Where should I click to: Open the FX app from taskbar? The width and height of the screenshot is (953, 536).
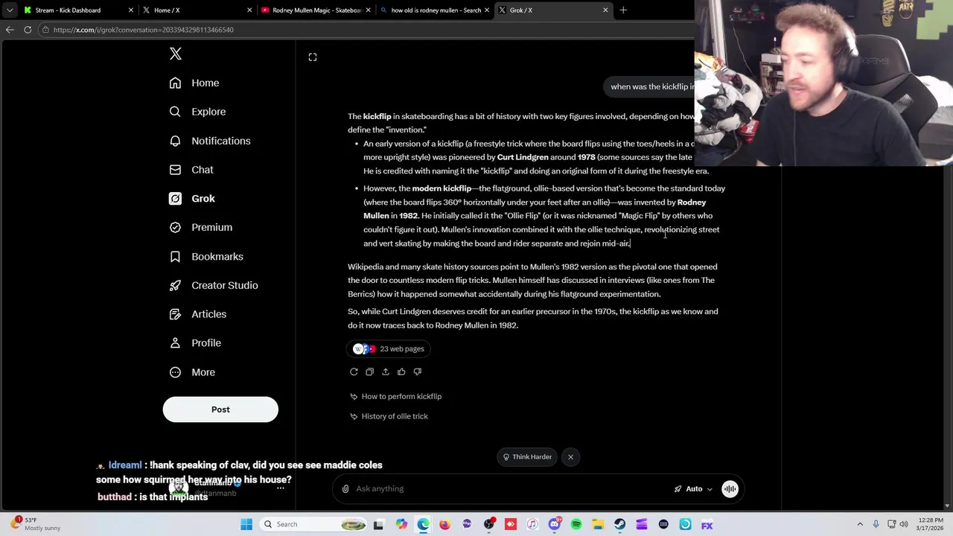pos(707,524)
